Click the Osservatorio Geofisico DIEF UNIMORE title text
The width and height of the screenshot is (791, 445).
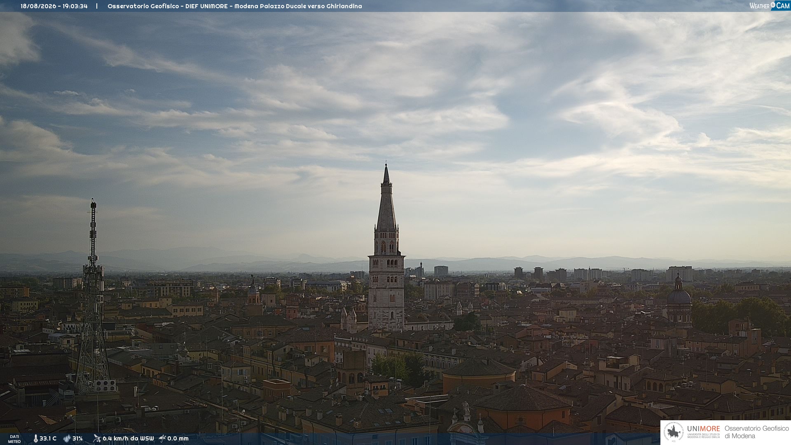click(168, 6)
